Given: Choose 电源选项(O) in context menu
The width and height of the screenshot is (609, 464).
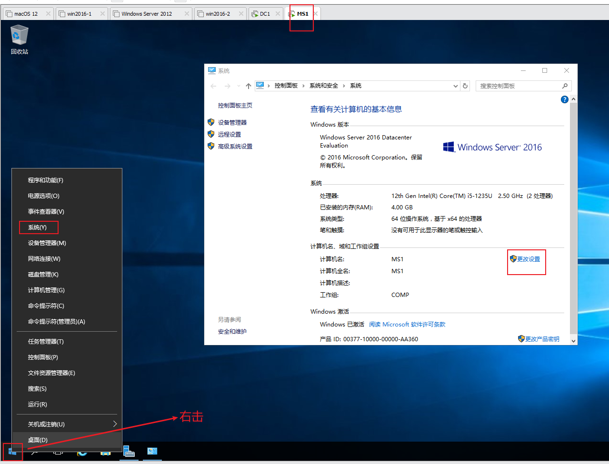Looking at the screenshot, I should pyautogui.click(x=67, y=196).
